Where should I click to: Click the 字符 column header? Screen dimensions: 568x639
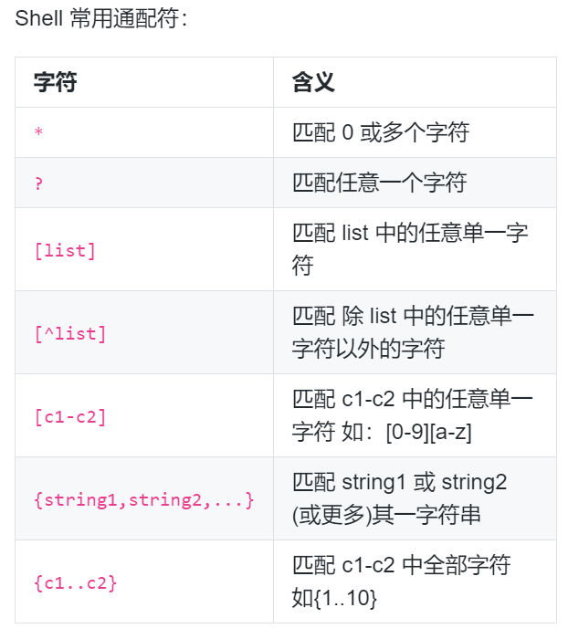pyautogui.click(x=56, y=82)
